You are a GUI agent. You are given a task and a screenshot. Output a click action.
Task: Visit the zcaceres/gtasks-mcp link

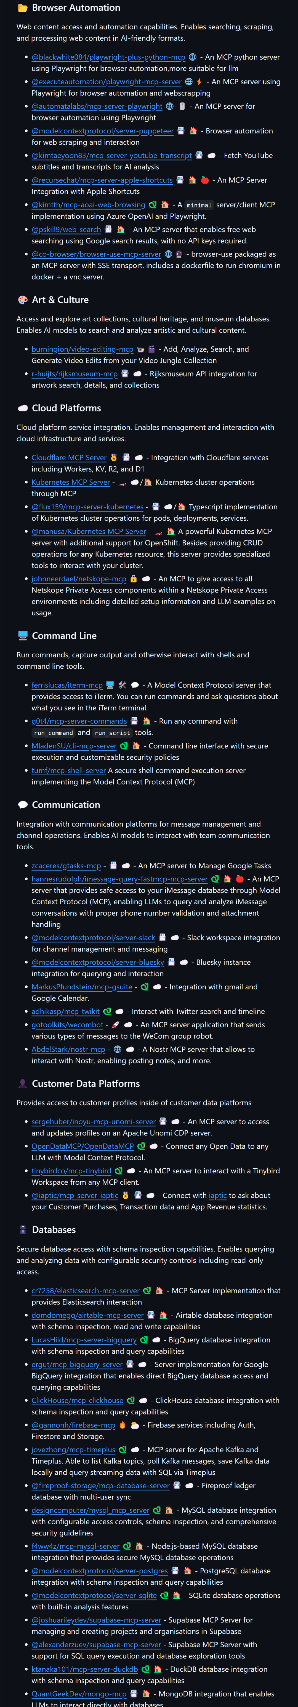pos(66,865)
